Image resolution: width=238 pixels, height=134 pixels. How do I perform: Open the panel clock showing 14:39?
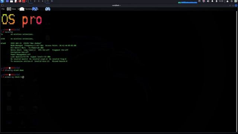[221, 1]
